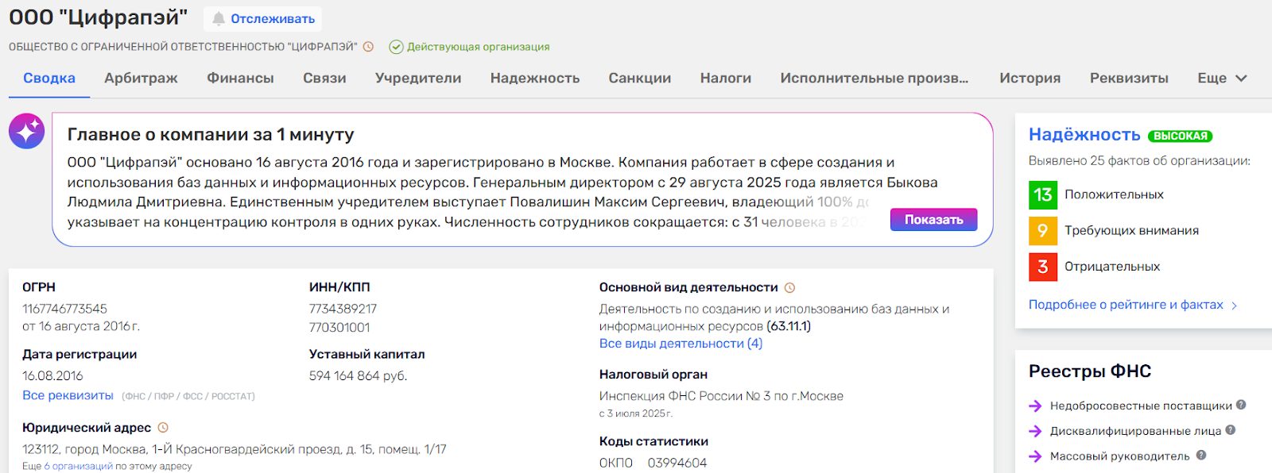Click the green checkmark Действующая организация icon
The height and width of the screenshot is (473, 1272).
coord(396,47)
